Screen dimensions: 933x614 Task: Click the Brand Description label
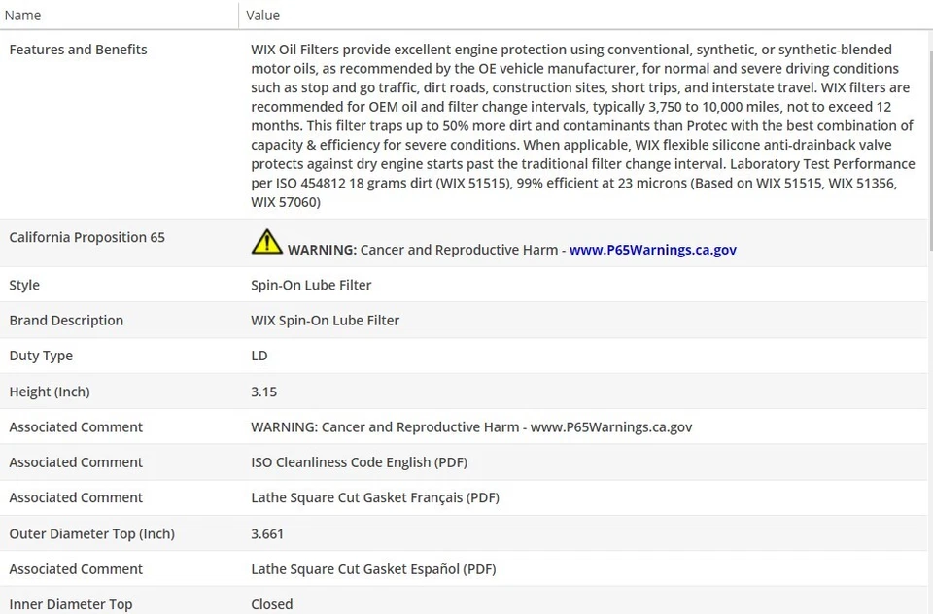(66, 321)
